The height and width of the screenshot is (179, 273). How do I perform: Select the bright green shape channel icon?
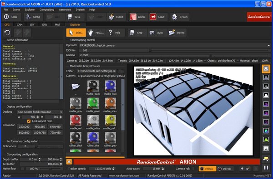(x=266, y=140)
